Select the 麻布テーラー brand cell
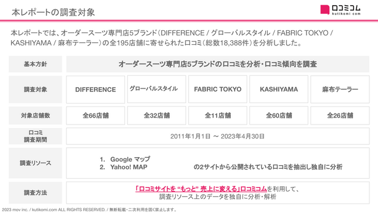The height and width of the screenshot is (213, 378). (x=340, y=90)
